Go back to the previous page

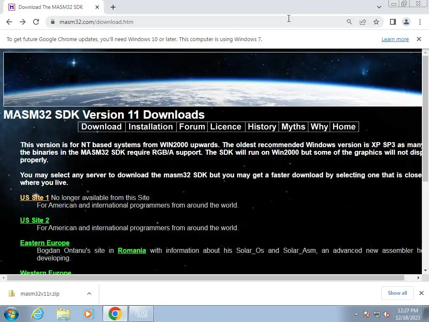(9, 22)
